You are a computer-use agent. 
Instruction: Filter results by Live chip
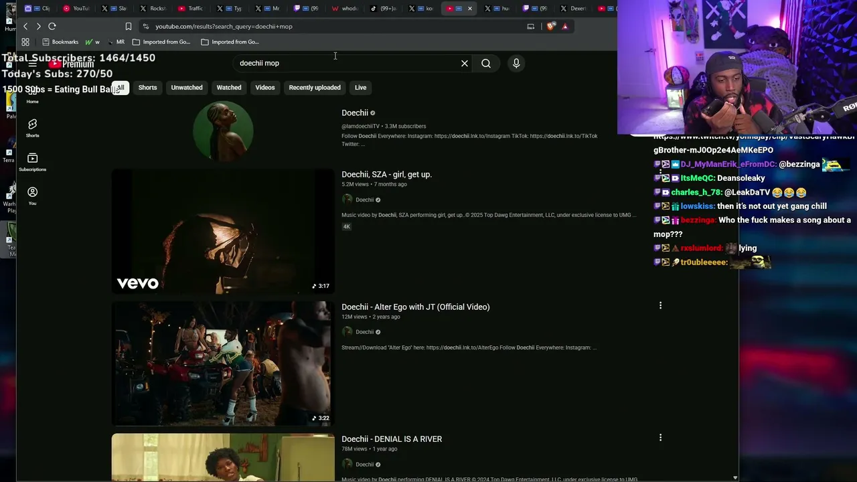pyautogui.click(x=361, y=88)
